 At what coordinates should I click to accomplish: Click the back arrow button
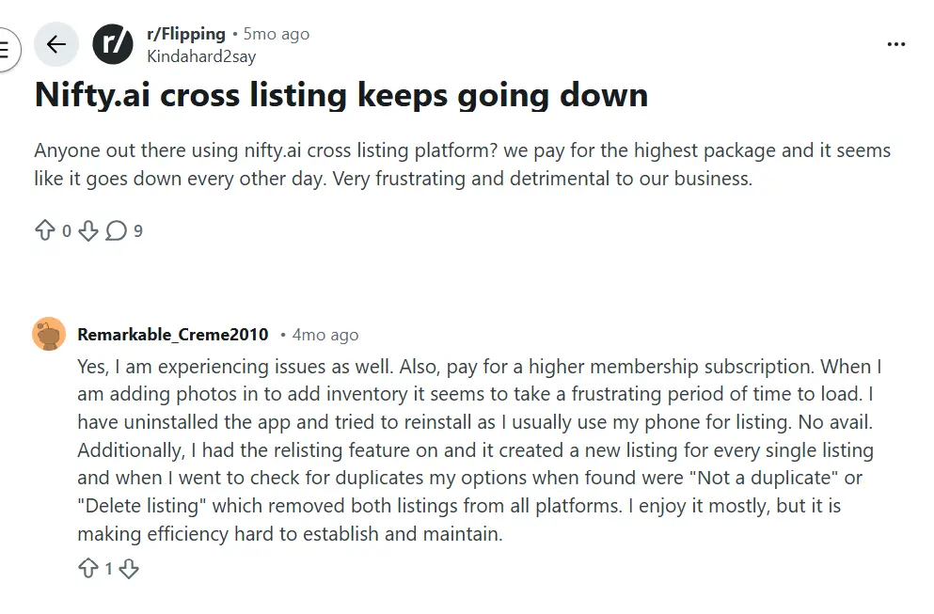click(56, 44)
